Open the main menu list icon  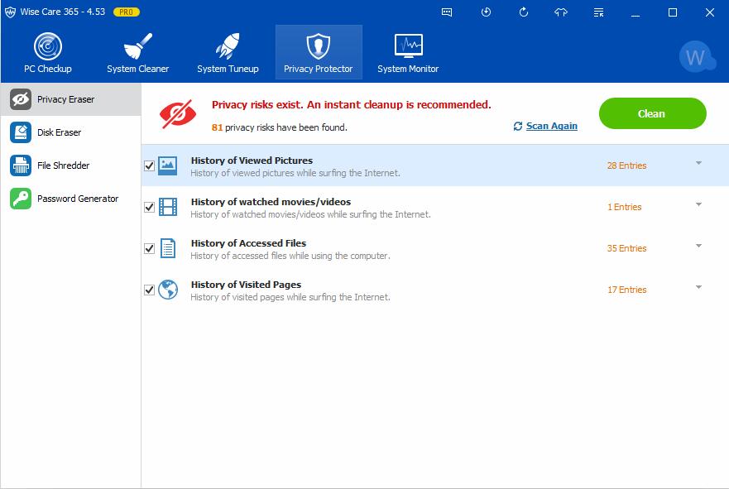(598, 12)
